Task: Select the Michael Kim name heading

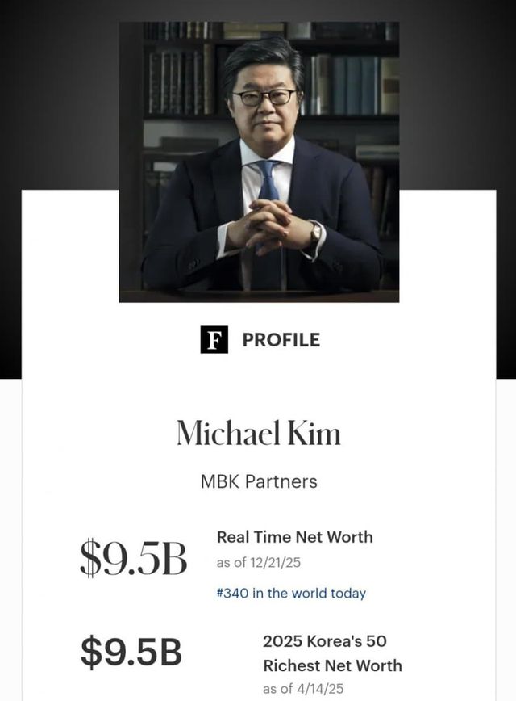Action: point(259,433)
